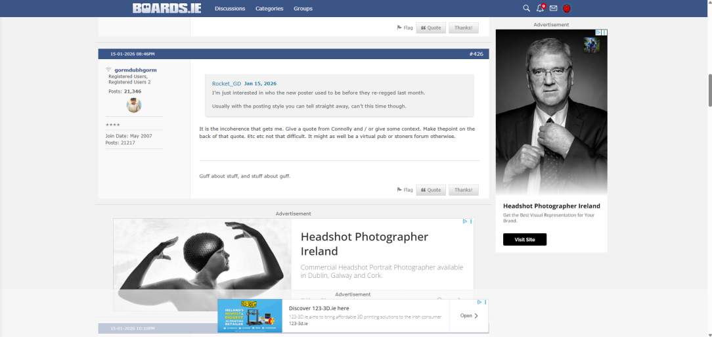Open the Discover 123-3D.ie here ad text

pyautogui.click(x=319, y=308)
